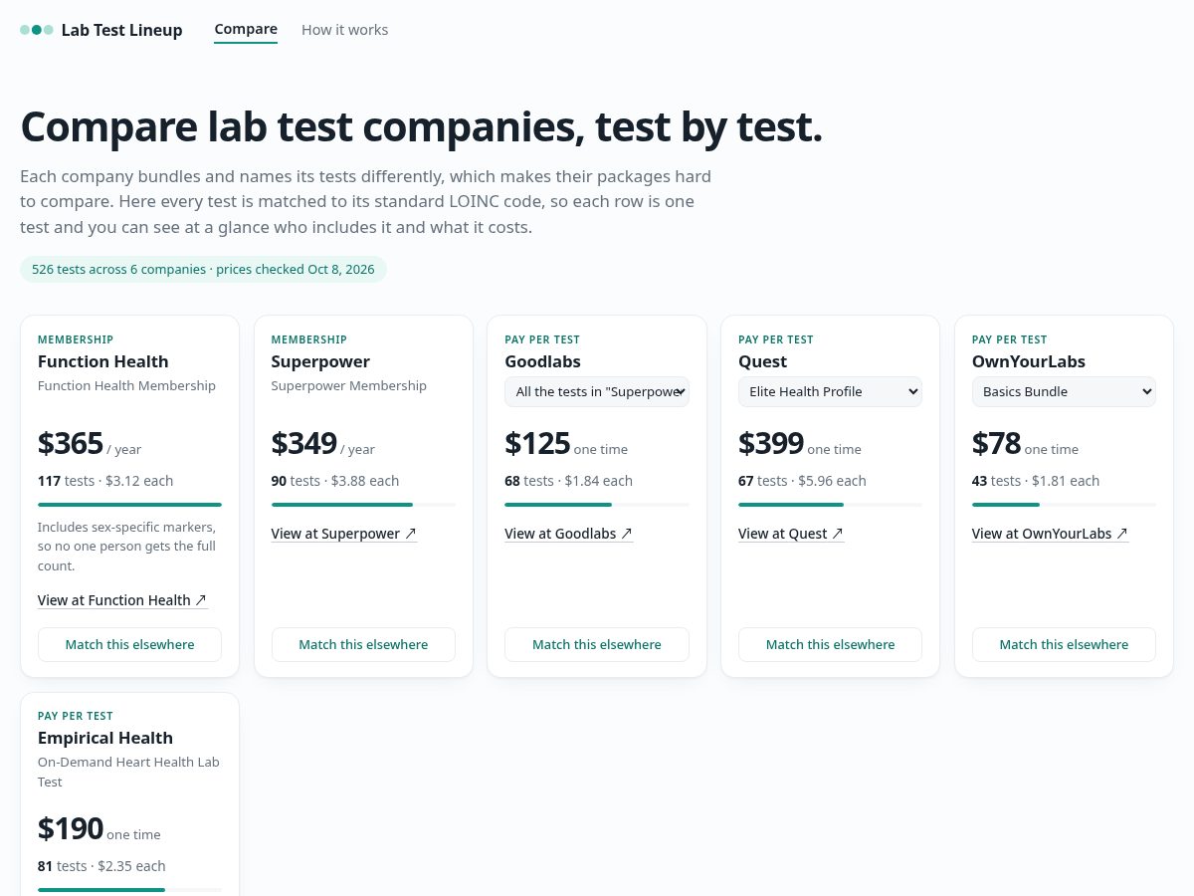Click OwnYourLabs test count progress bar
This screenshot has height=896, width=1194.
[x=1064, y=505]
